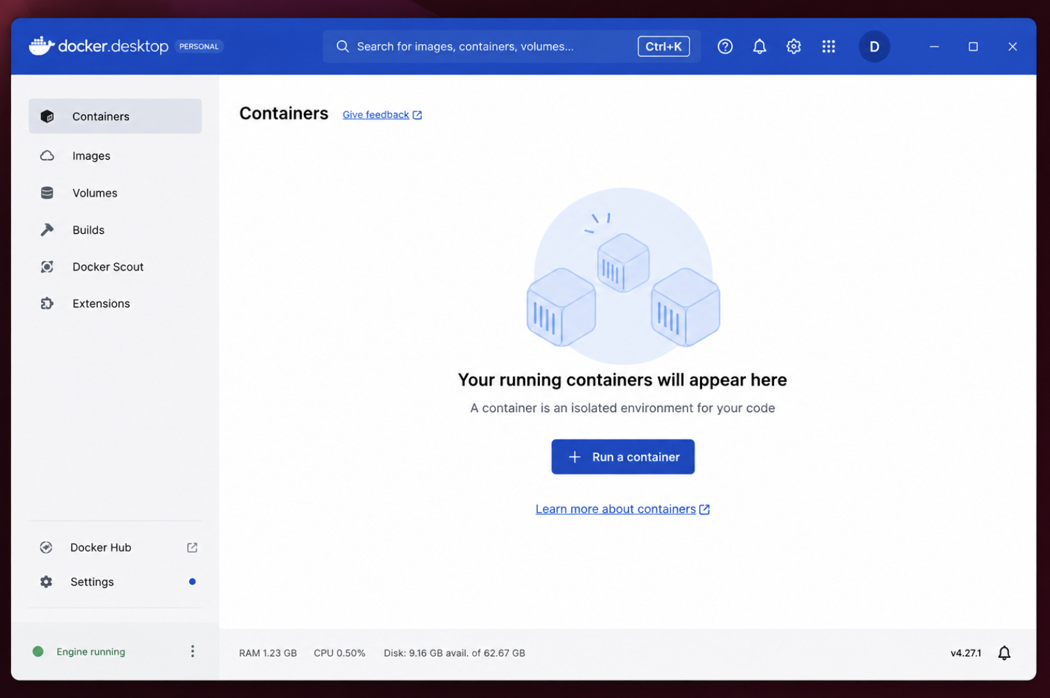The height and width of the screenshot is (698, 1050).
Task: Click the sidebar Settings gear icon
Action: point(46,582)
